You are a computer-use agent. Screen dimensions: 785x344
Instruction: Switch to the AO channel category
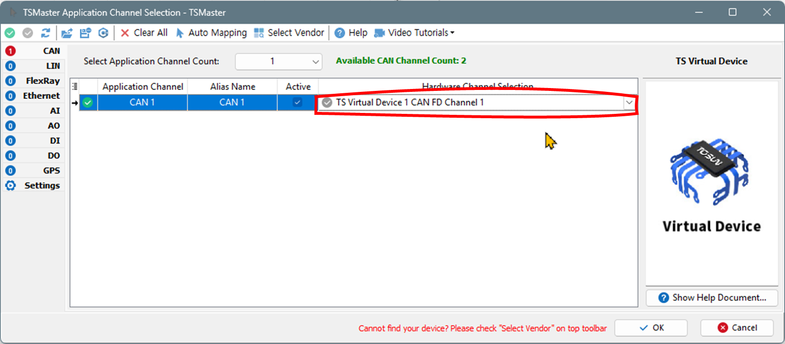click(34, 126)
